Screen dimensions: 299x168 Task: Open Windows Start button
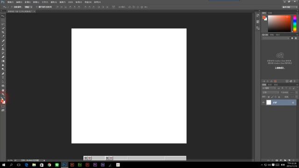tap(4, 165)
